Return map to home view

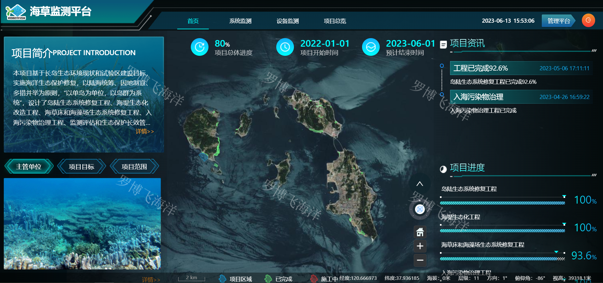click(x=420, y=232)
